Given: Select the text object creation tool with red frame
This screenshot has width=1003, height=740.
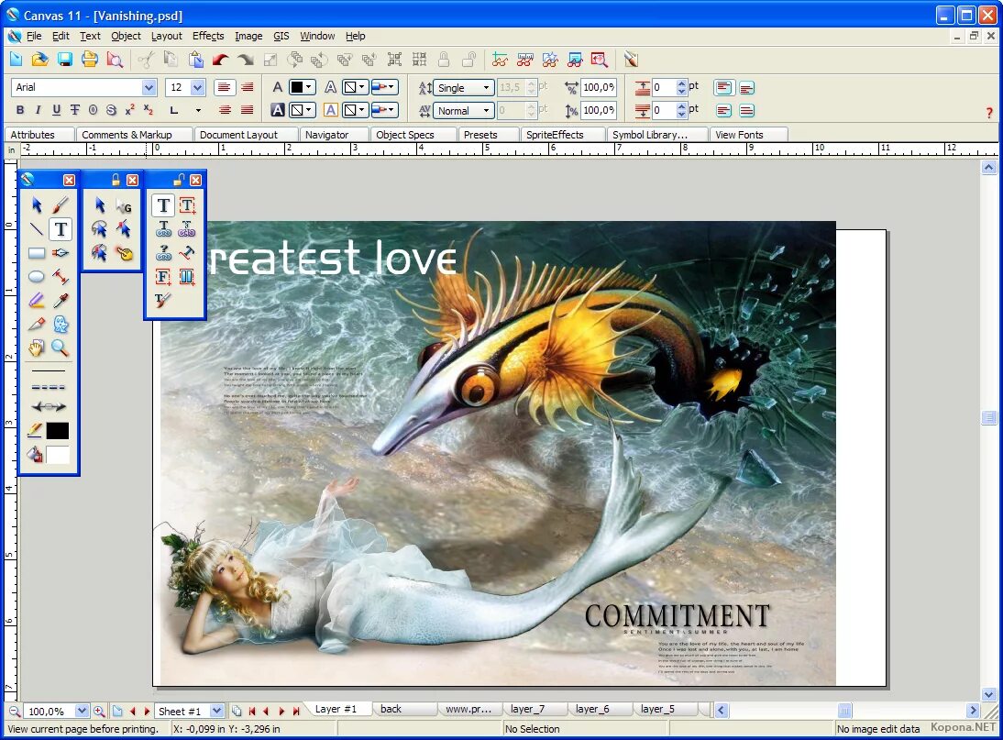Looking at the screenshot, I should point(187,204).
